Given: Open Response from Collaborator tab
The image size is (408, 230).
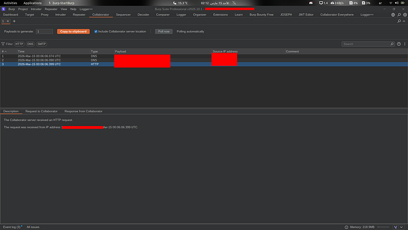Looking at the screenshot, I should [x=83, y=111].
